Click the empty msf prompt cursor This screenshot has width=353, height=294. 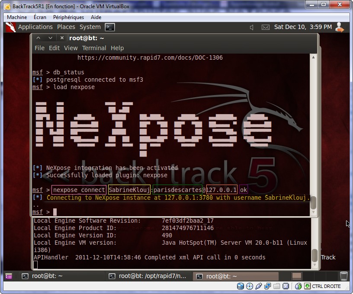55,212
